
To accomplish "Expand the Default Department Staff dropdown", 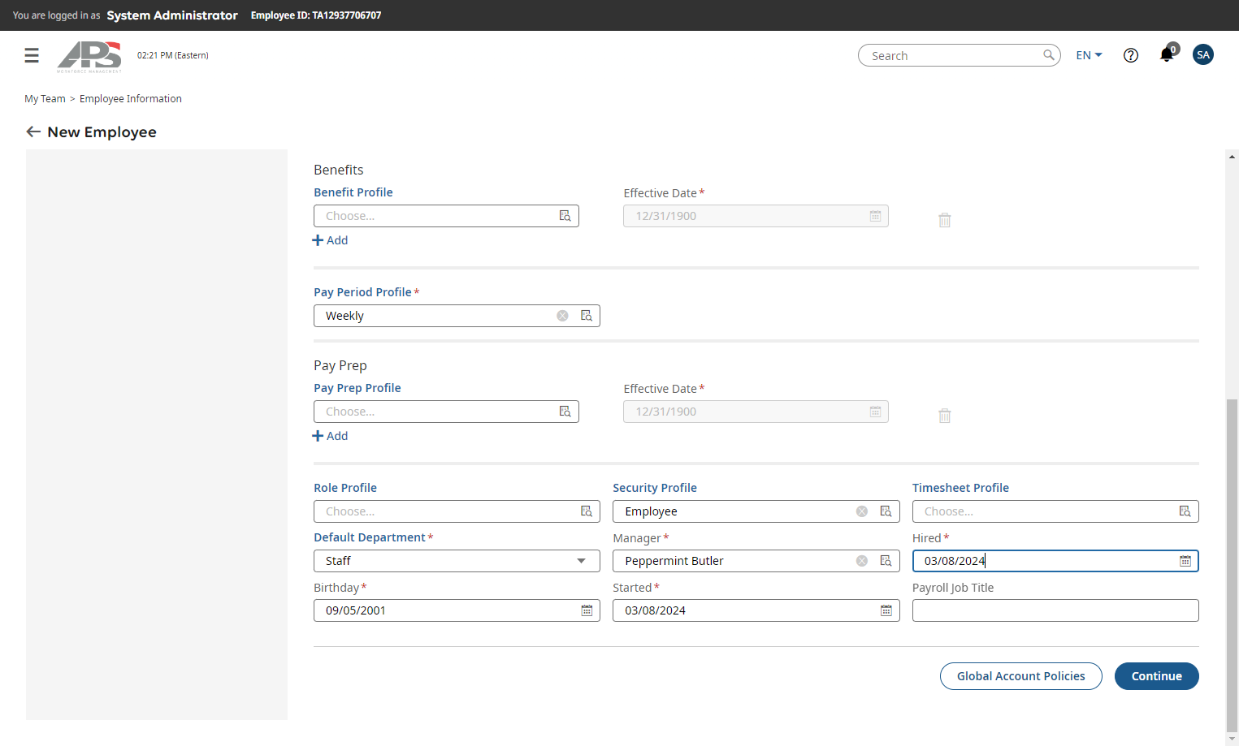I will (581, 561).
